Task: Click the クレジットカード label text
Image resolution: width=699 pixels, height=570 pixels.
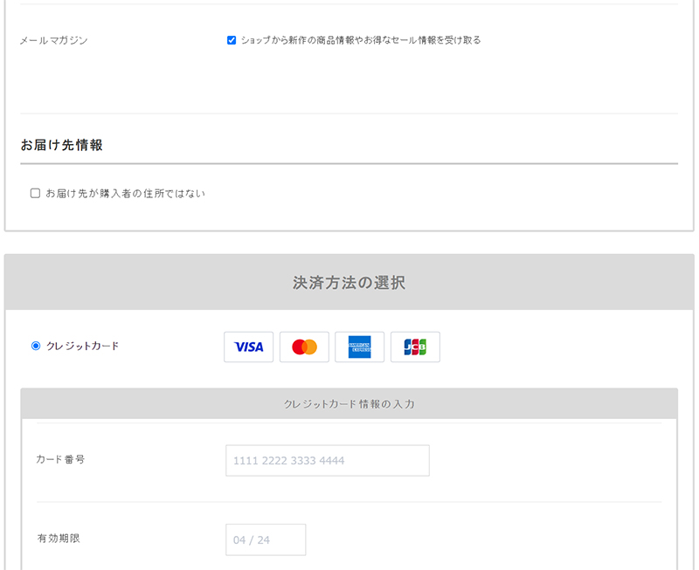Action: click(82, 346)
